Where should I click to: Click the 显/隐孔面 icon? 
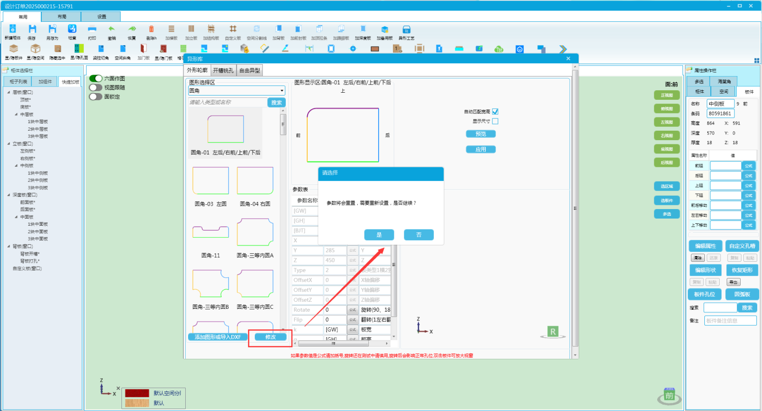pyautogui.click(x=79, y=49)
